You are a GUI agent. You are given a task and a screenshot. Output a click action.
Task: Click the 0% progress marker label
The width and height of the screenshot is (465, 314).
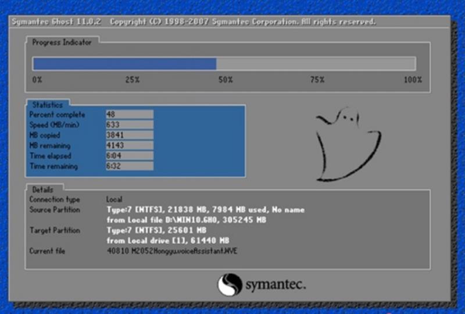click(x=37, y=80)
